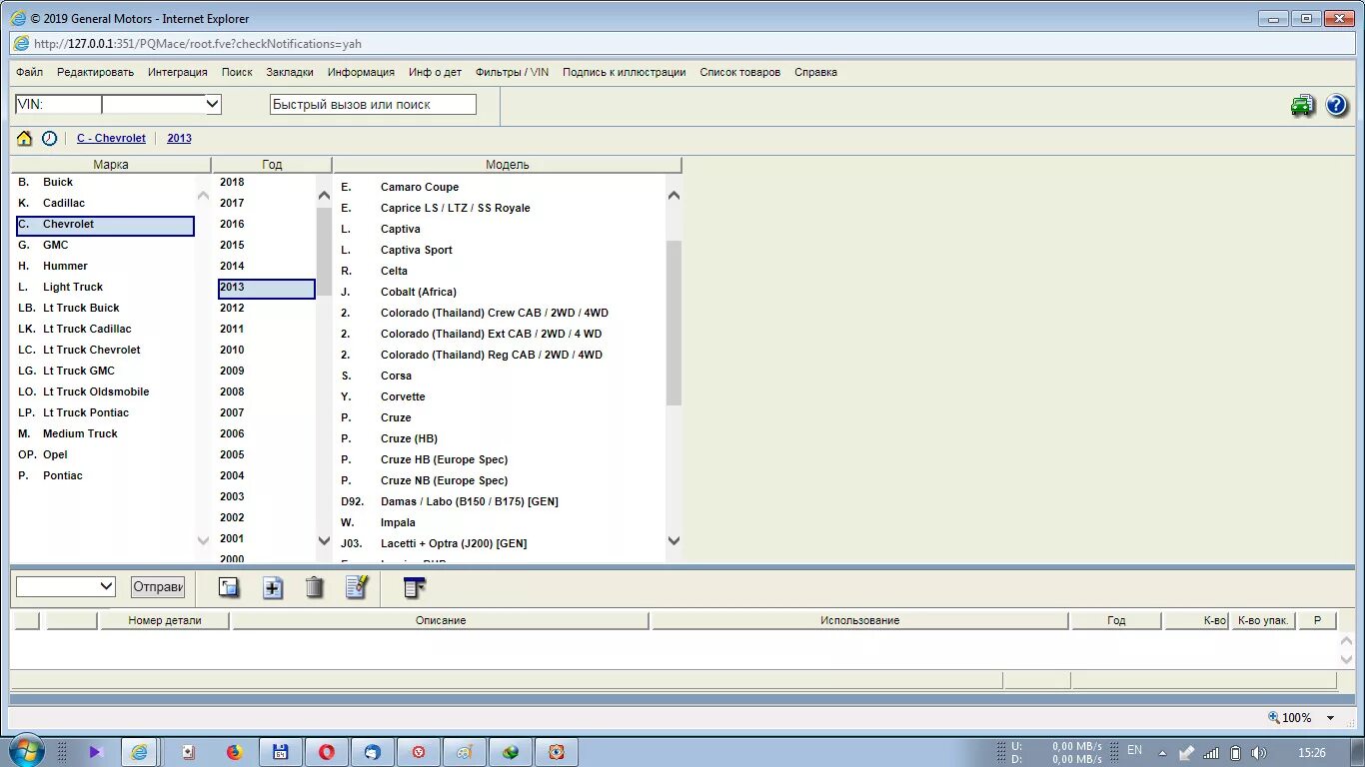Open the orange eye taskbar app
Image resolution: width=1365 pixels, height=767 pixels.
coord(557,752)
